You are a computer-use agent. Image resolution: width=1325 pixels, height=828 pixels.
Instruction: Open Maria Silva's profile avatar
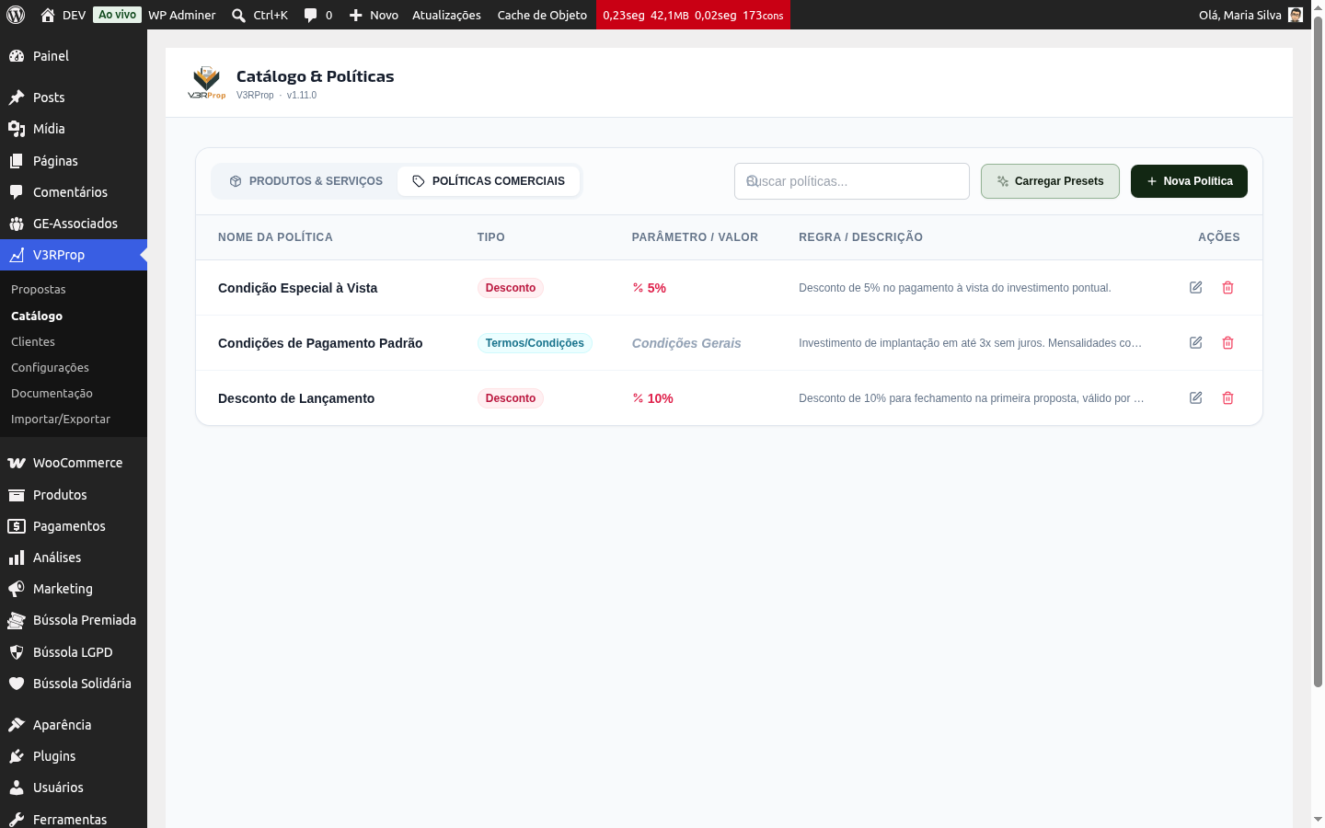coord(1296,15)
